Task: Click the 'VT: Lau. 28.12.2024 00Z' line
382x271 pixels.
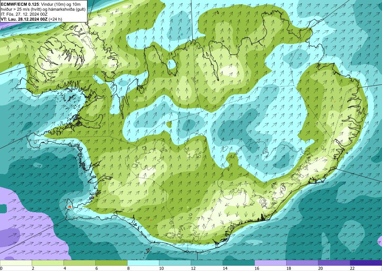Action: tap(24, 19)
